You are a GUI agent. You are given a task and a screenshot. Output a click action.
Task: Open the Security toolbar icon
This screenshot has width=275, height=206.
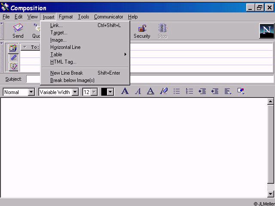[x=142, y=31]
